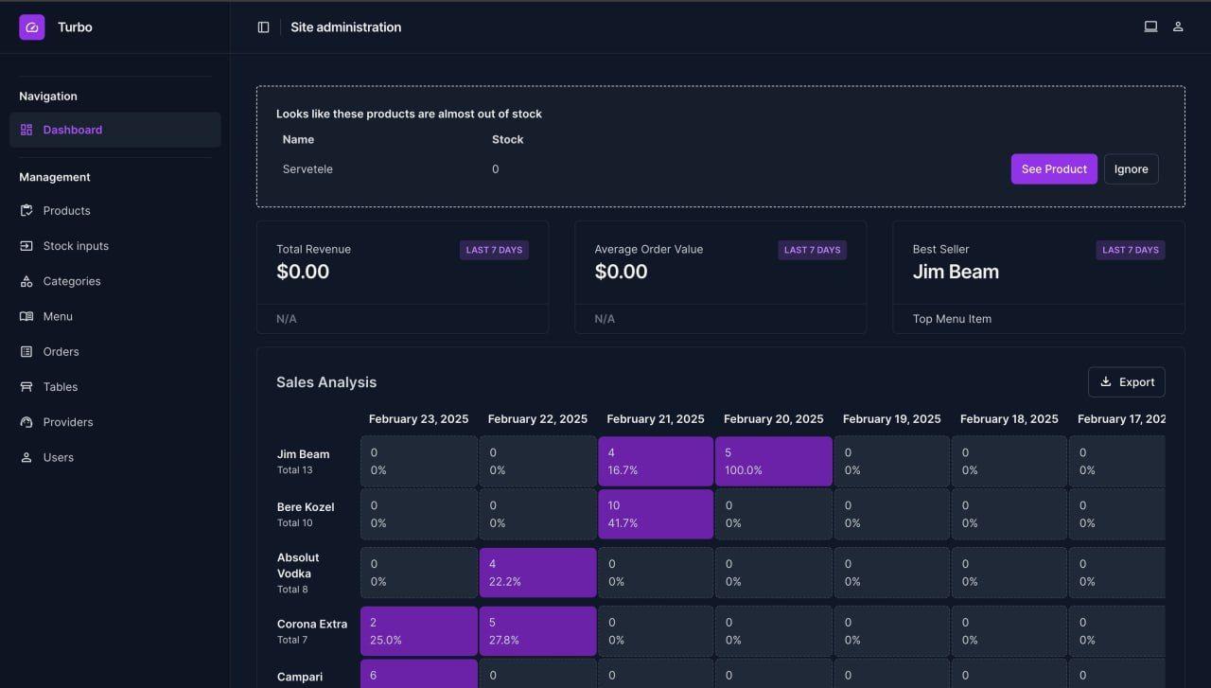This screenshot has height=688, width=1211.
Task: Click the Servetele product row
Action: [x=307, y=168]
